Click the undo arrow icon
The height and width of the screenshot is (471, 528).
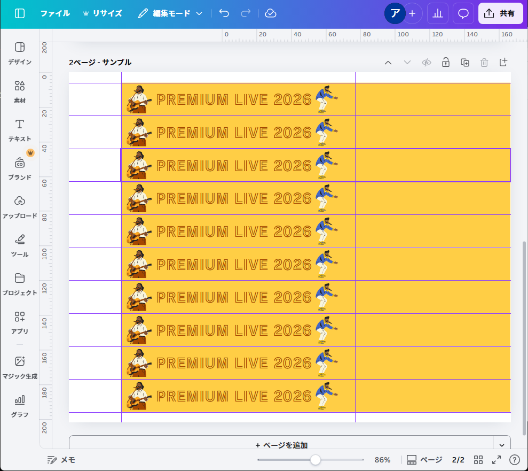(224, 13)
